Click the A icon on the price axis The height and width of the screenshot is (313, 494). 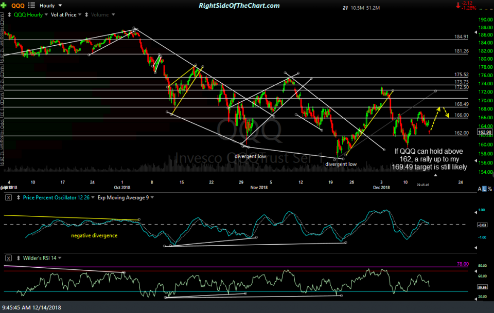479,189
